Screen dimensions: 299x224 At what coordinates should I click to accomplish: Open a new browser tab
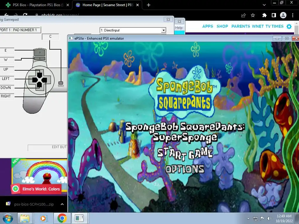pyautogui.click(x=149, y=5)
